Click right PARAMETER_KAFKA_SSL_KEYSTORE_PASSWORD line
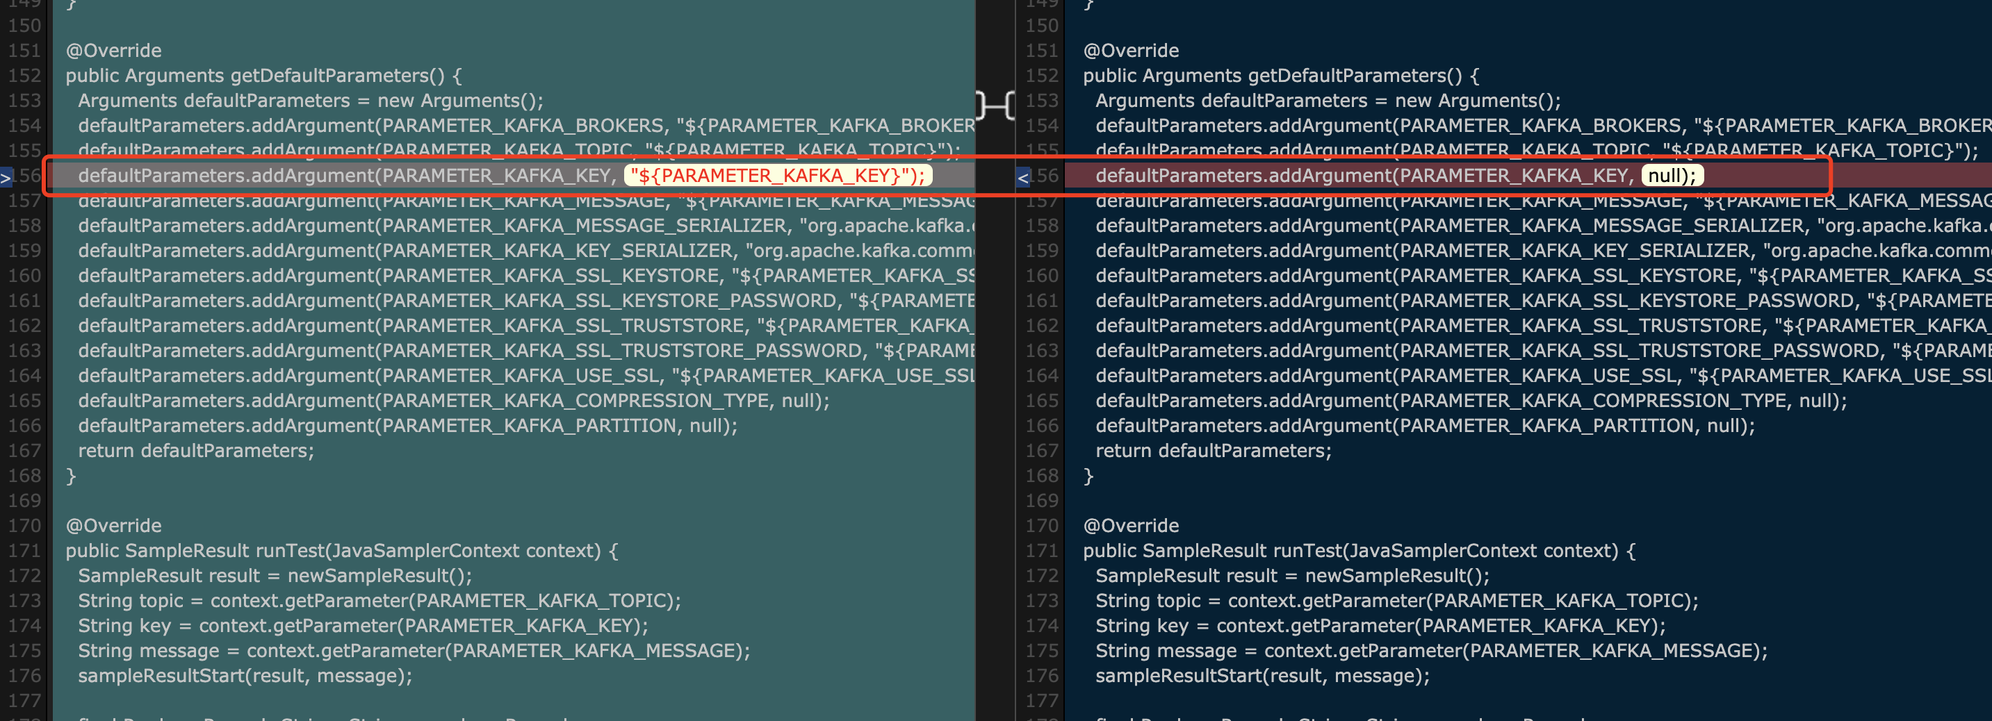This screenshot has width=1992, height=721. pos(1544,301)
